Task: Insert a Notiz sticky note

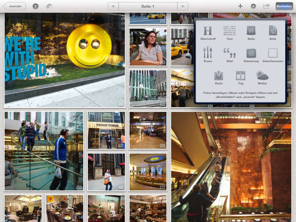Action: coord(251,33)
